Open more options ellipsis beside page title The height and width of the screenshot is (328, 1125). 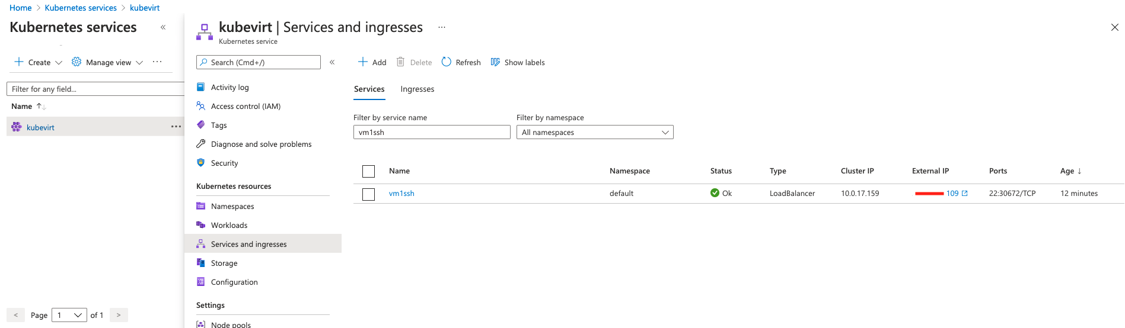(442, 27)
